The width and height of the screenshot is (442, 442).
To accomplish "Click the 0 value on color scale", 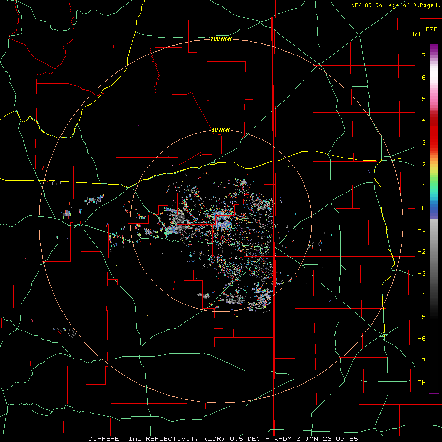I will (424, 208).
